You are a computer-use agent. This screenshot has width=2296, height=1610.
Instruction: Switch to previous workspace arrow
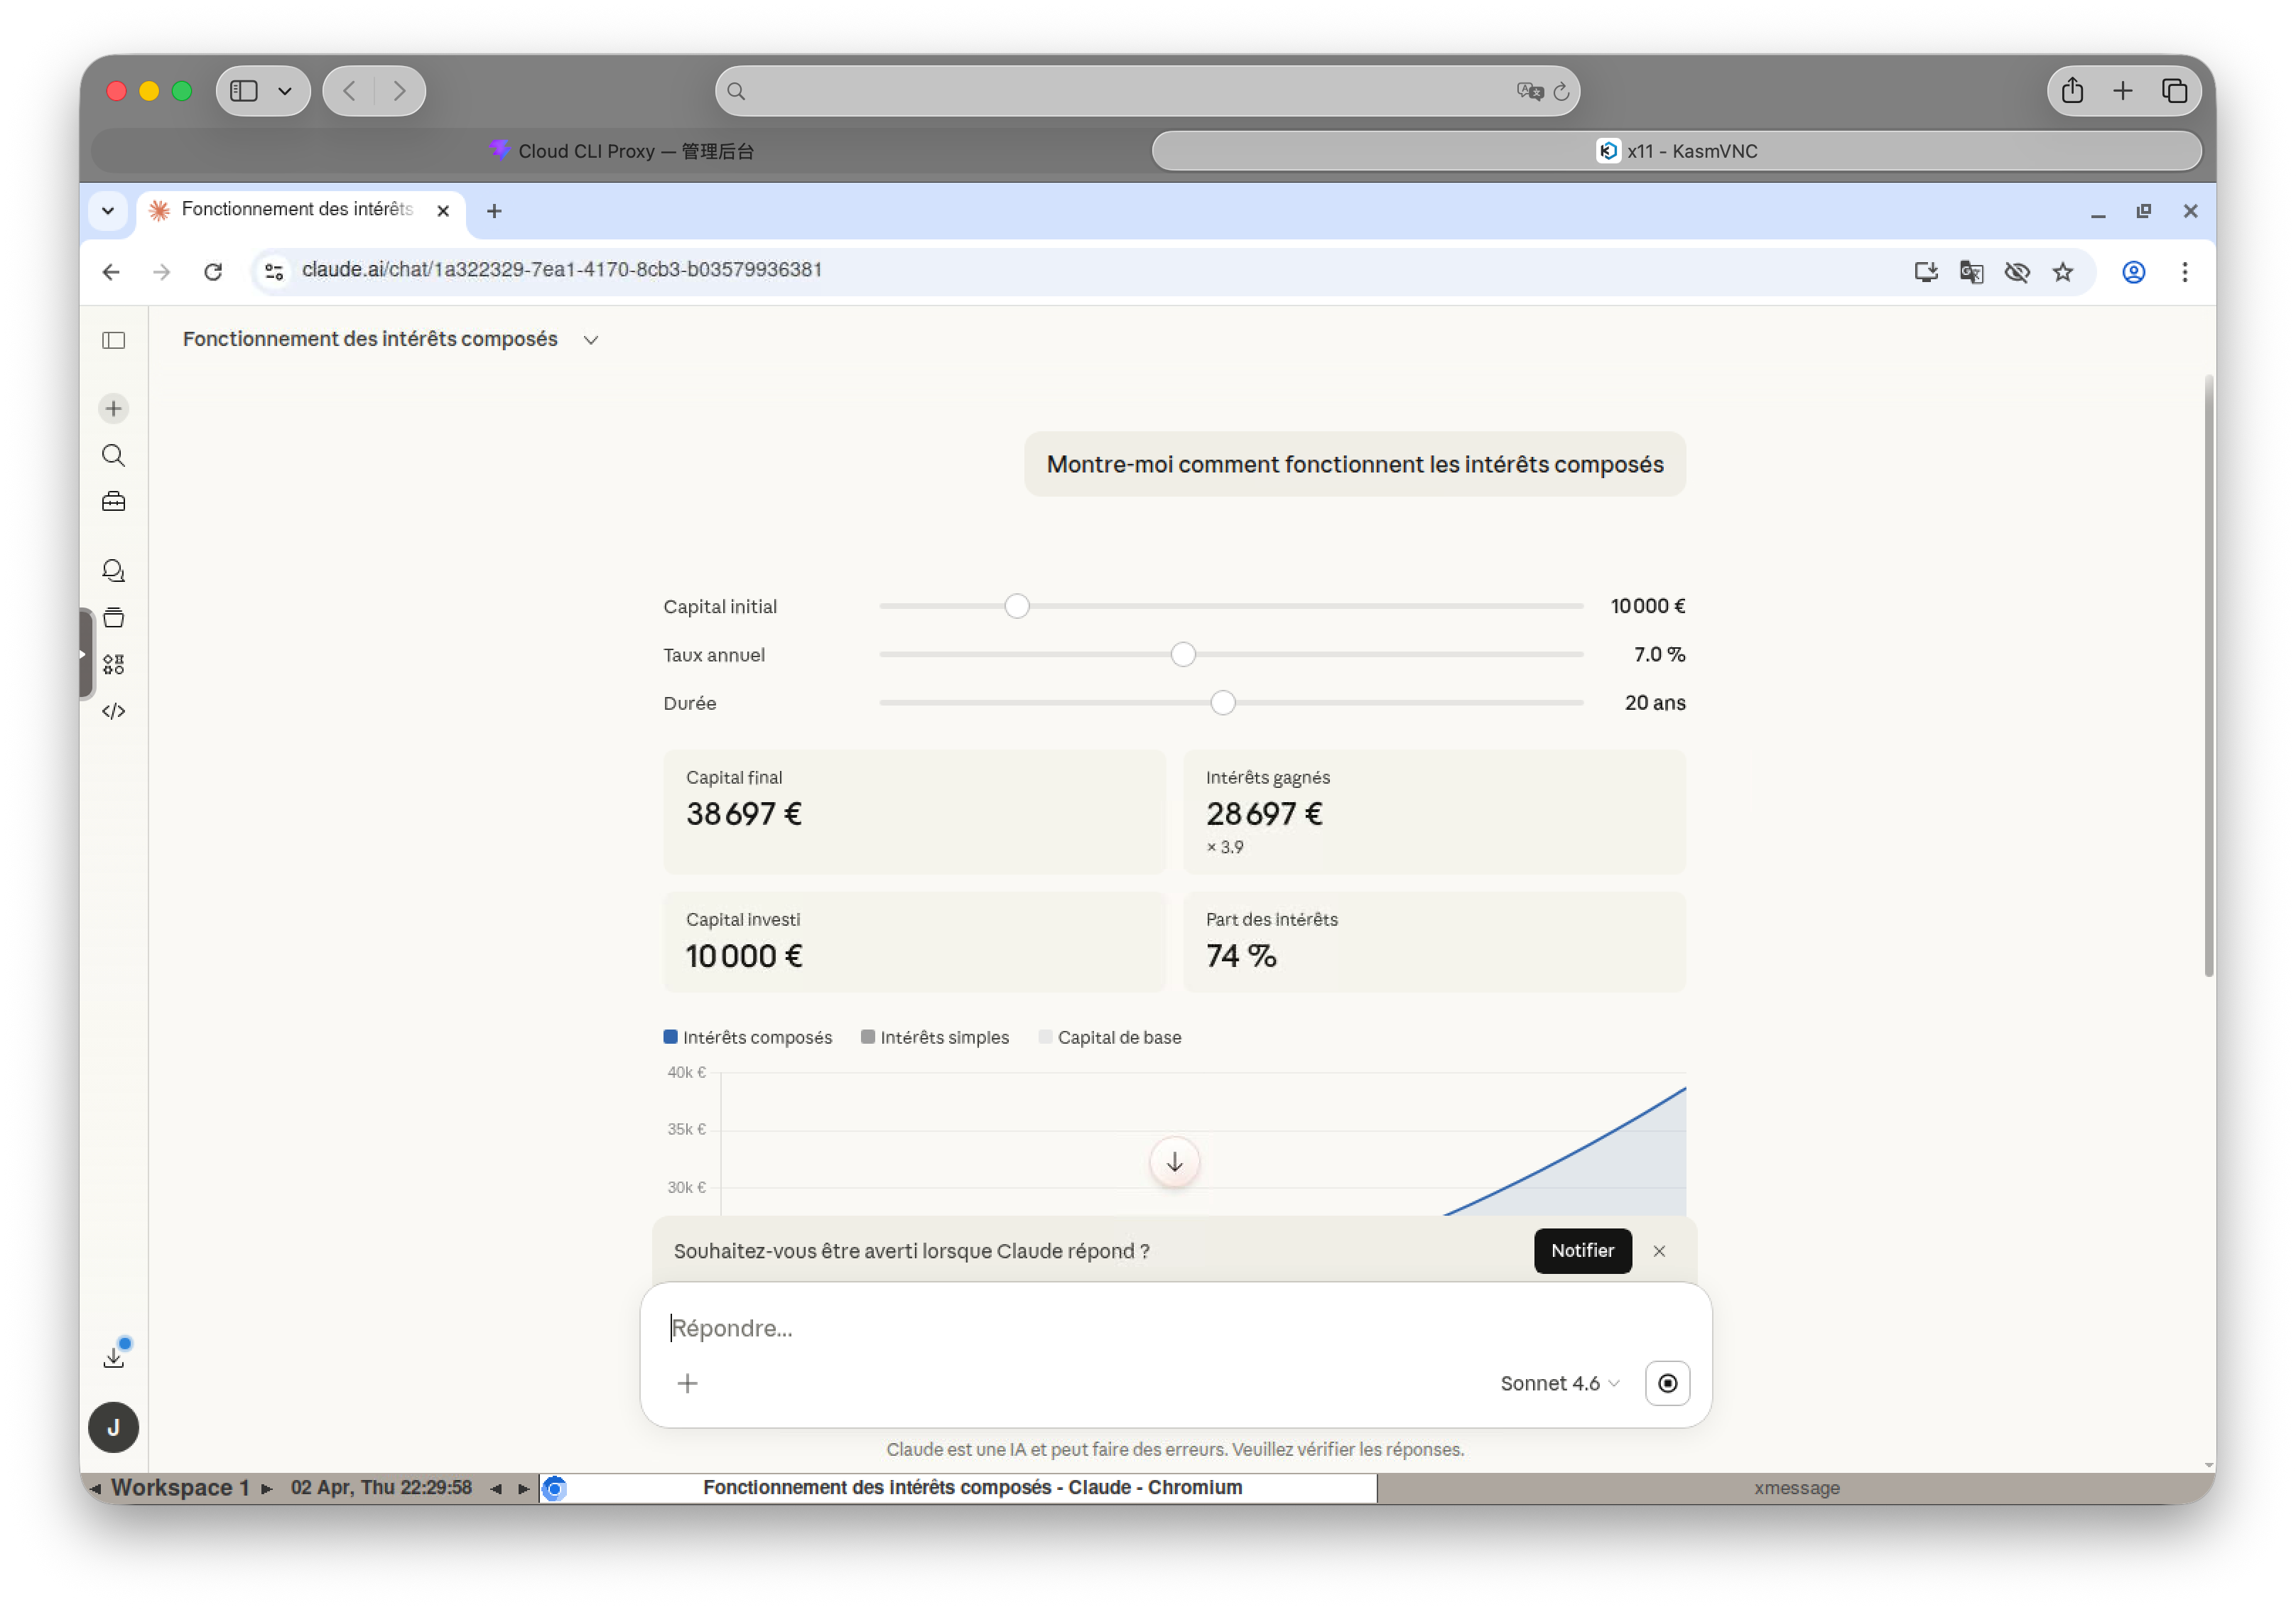[95, 1488]
